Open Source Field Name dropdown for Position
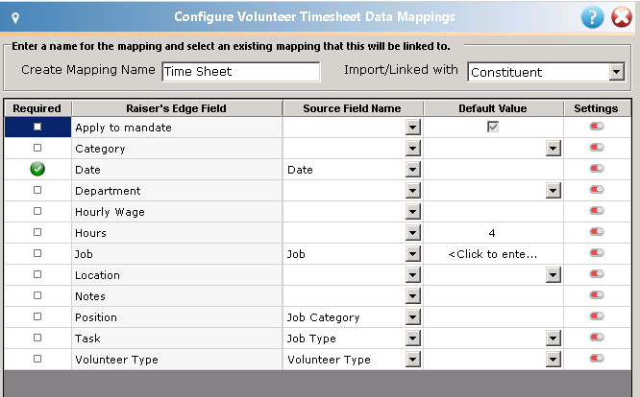 [x=413, y=316]
